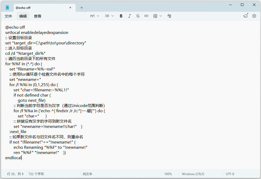This screenshot has height=179, width=261.
Task: Click the 100% zoom level indicator
Action: pos(168,174)
